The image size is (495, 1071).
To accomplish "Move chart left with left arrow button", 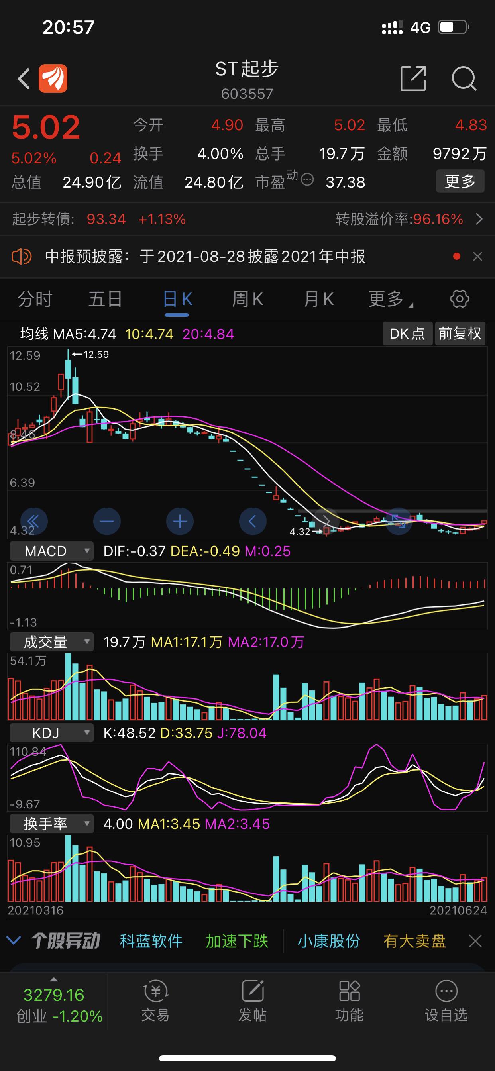I will (x=253, y=522).
